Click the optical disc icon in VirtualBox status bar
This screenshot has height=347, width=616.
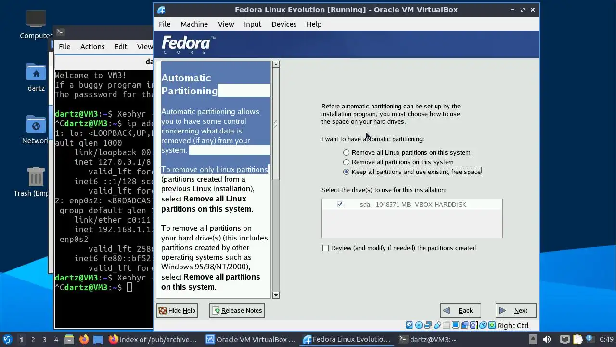click(x=419, y=325)
